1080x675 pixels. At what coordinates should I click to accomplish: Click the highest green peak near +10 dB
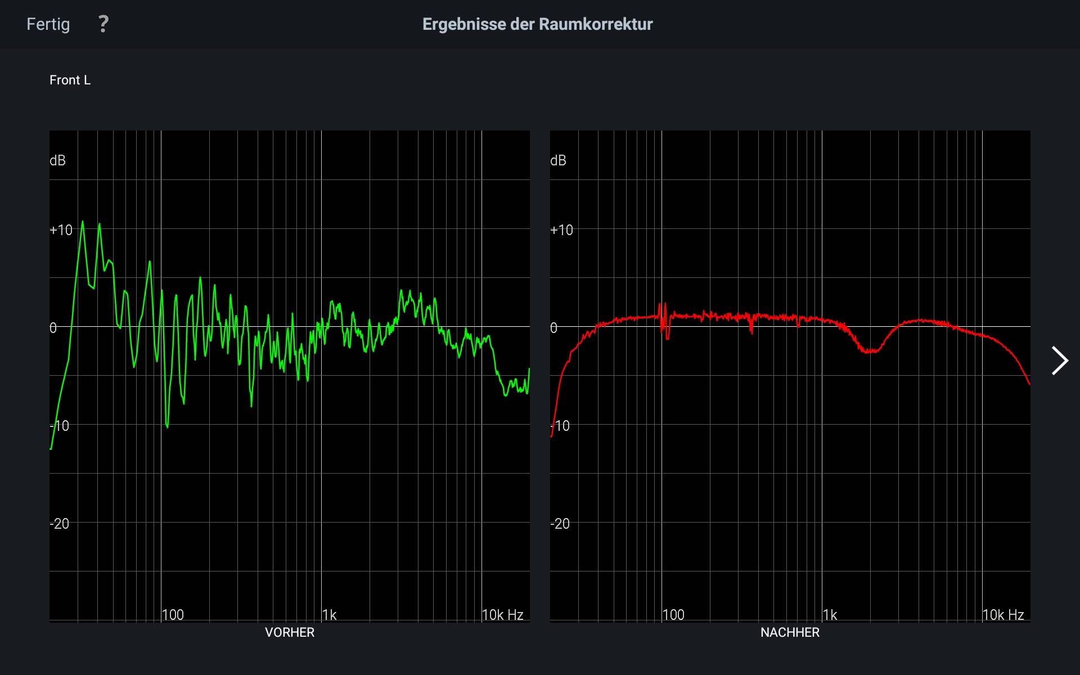tap(83, 223)
